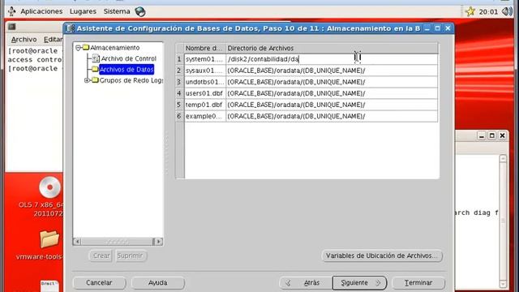Open the Aplicaciones menu
Image resolution: width=519 pixels, height=292 pixels.
point(41,11)
